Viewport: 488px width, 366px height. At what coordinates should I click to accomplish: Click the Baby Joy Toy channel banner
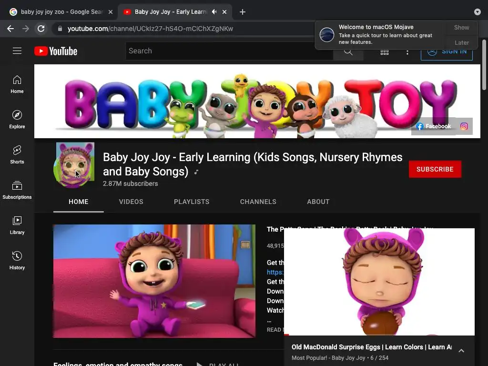point(257,101)
